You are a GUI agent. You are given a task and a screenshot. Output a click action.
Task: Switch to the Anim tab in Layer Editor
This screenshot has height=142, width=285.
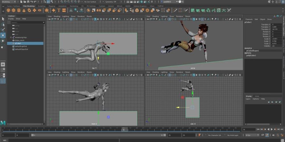click(x=257, y=96)
